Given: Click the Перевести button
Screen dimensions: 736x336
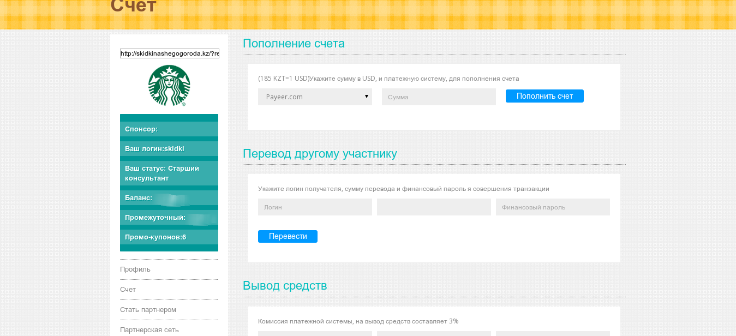Looking at the screenshot, I should (288, 236).
